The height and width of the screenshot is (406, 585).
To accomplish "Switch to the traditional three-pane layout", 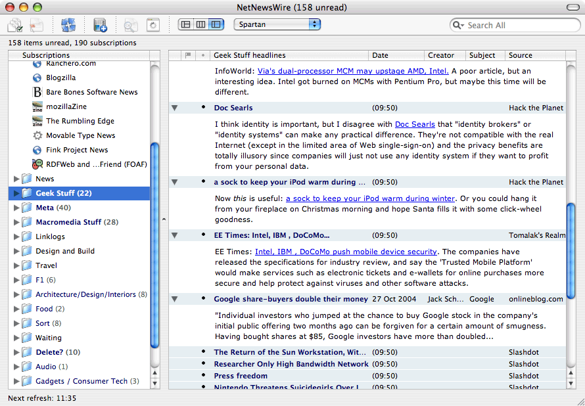I will [186, 24].
